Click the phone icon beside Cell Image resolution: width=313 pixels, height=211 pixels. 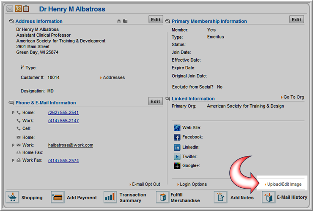tap(19, 129)
